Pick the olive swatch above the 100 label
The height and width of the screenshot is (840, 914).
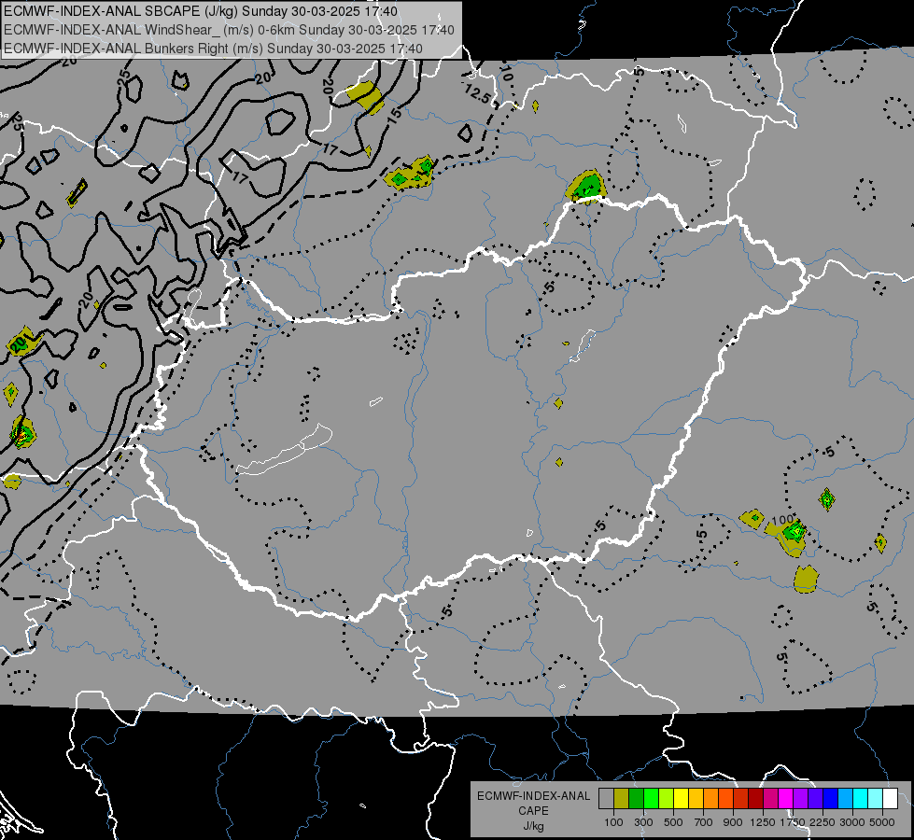tap(622, 799)
